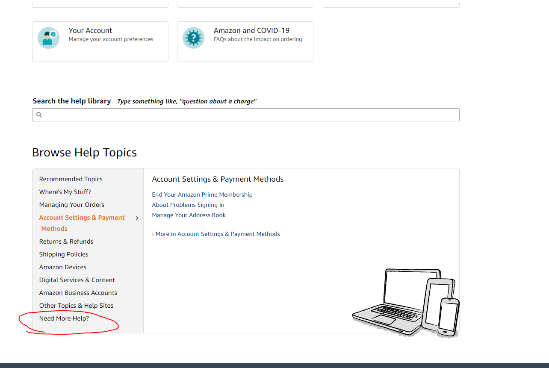This screenshot has width=549, height=368.
Task: Open About Problems Signing In link
Action: tap(188, 205)
